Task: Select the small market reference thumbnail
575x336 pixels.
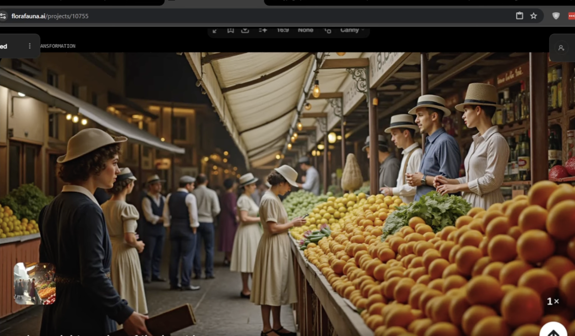Action: [x=35, y=284]
